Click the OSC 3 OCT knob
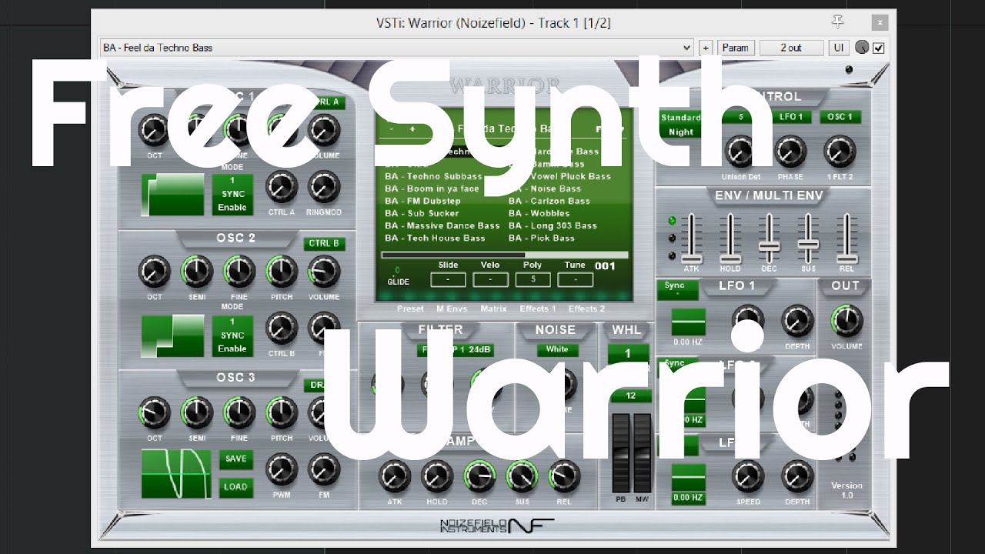985x554 pixels. pyautogui.click(x=155, y=413)
